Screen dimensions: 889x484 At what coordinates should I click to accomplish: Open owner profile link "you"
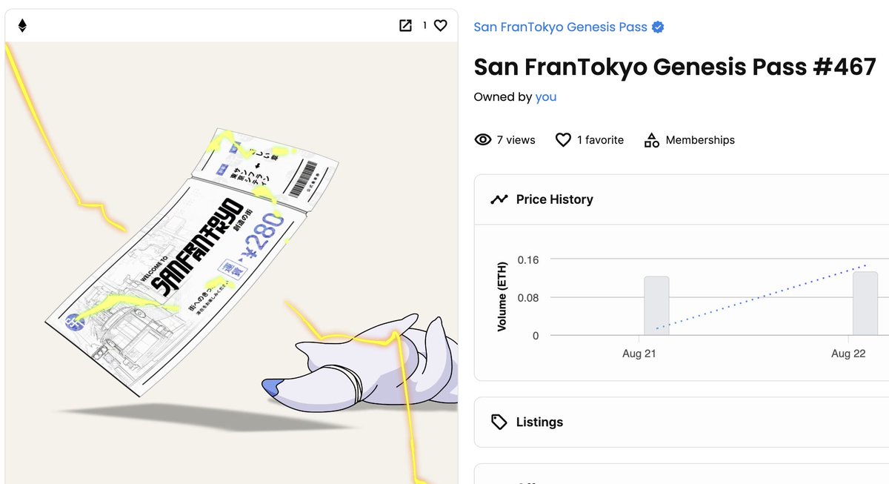click(546, 97)
